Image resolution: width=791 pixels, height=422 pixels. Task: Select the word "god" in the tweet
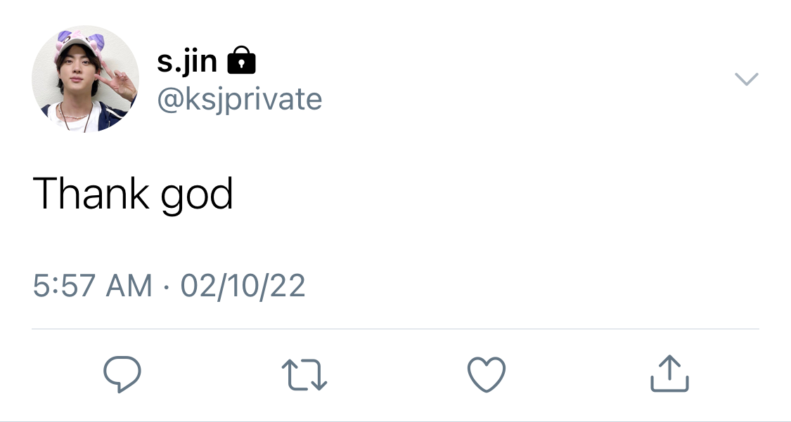tap(197, 195)
